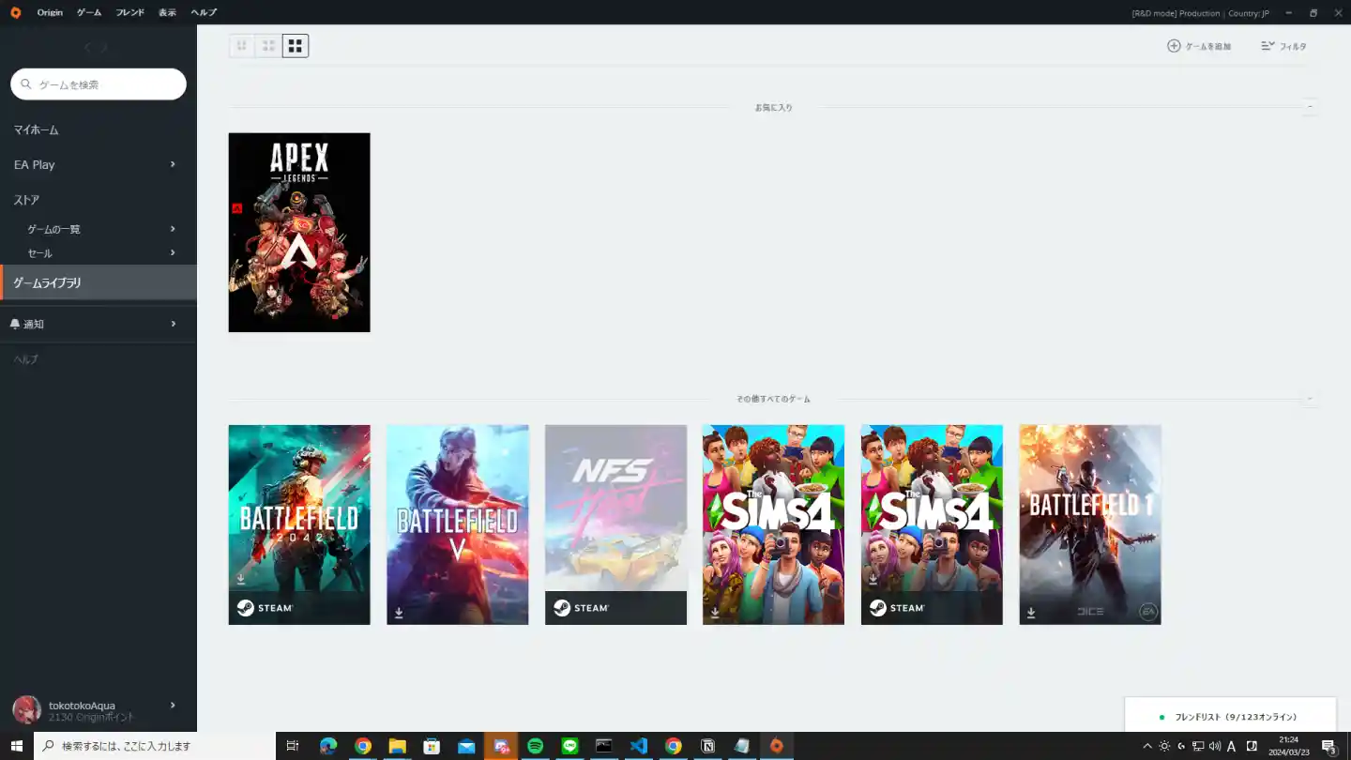The image size is (1351, 760).
Task: Switch to the large tile view
Action: click(x=296, y=46)
